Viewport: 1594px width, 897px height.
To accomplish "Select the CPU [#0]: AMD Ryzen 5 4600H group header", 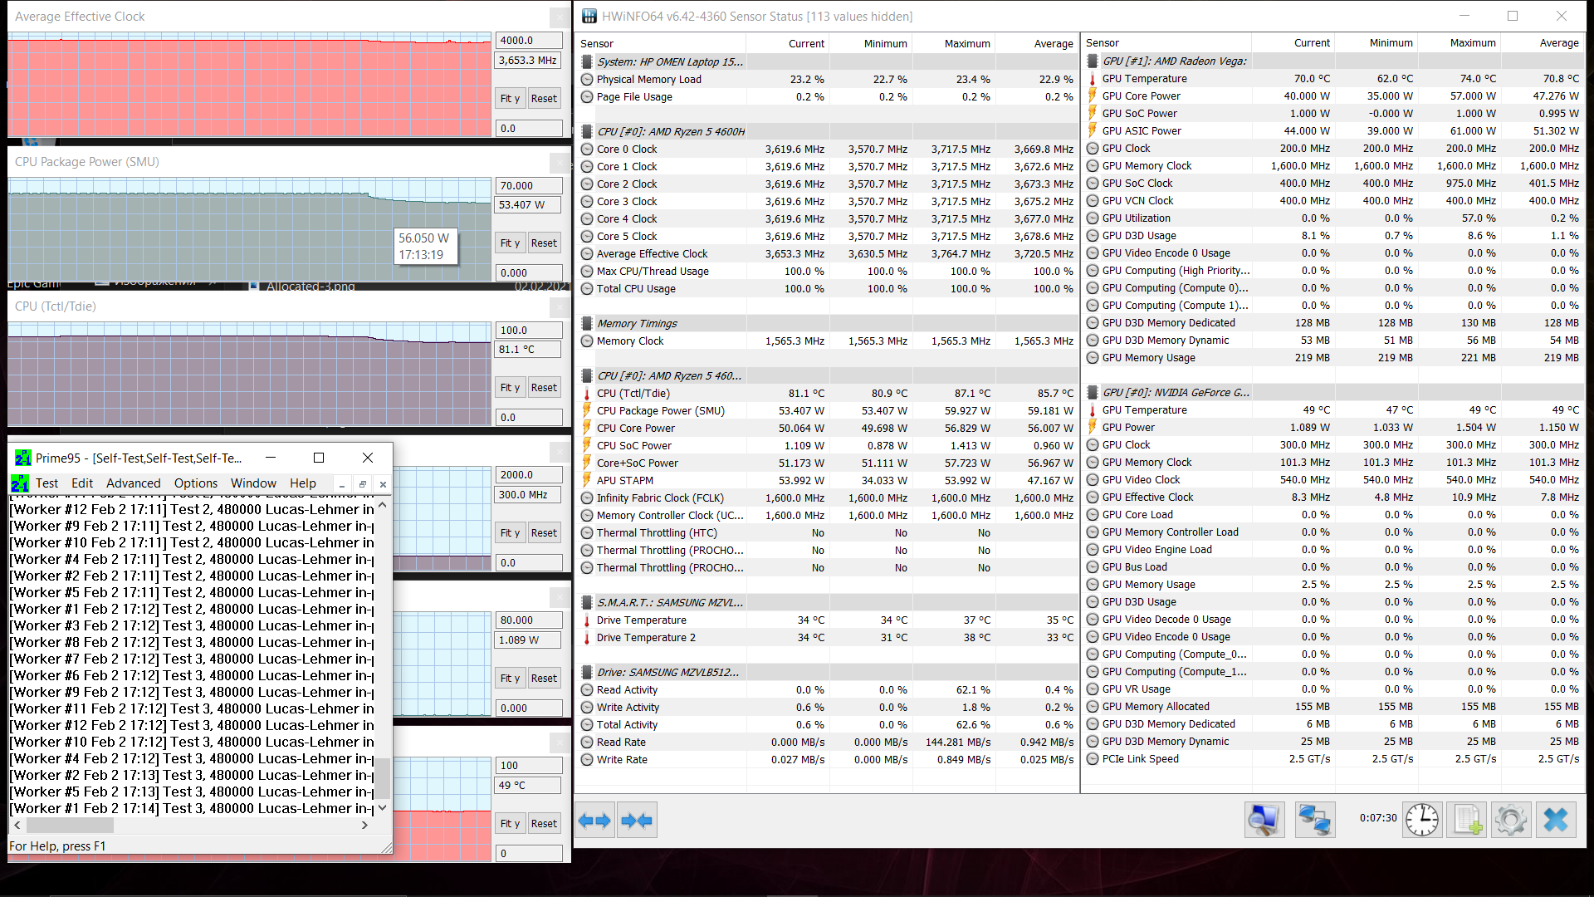I will [828, 132].
